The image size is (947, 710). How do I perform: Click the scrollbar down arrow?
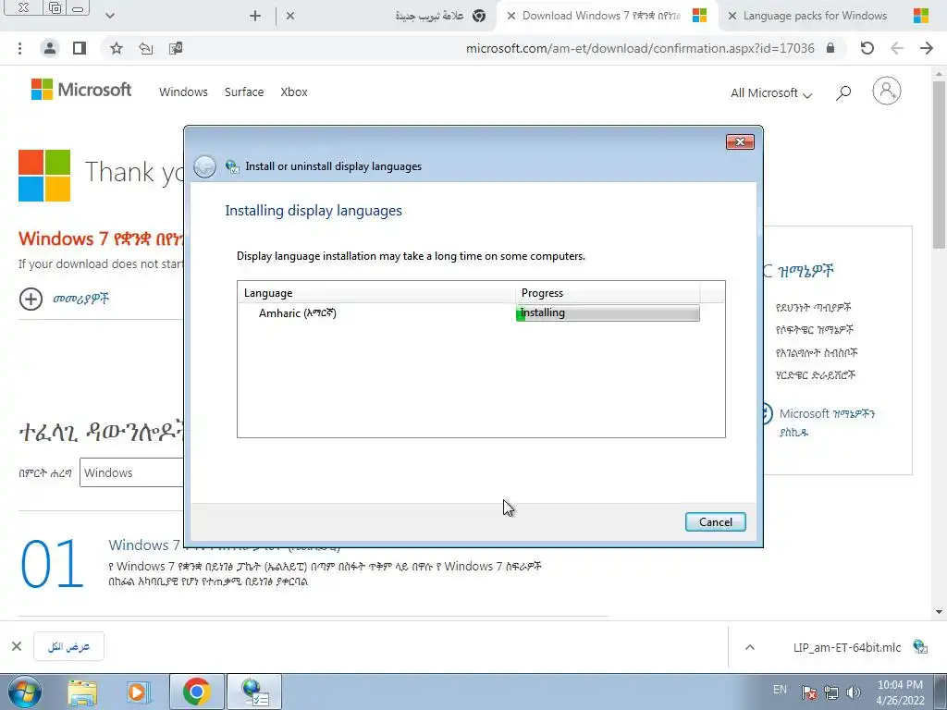click(939, 611)
